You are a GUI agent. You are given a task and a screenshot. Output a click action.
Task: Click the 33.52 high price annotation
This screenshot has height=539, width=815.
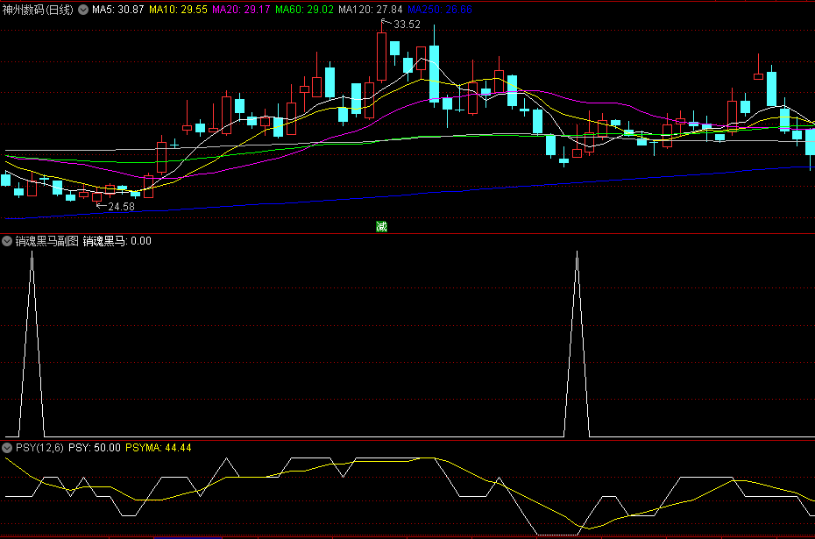tap(407, 25)
